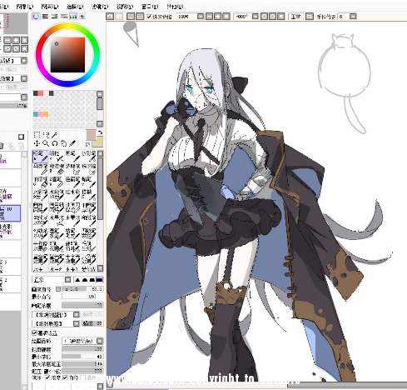
Task: Show the HSV slider panel icon
Action: 55,17
